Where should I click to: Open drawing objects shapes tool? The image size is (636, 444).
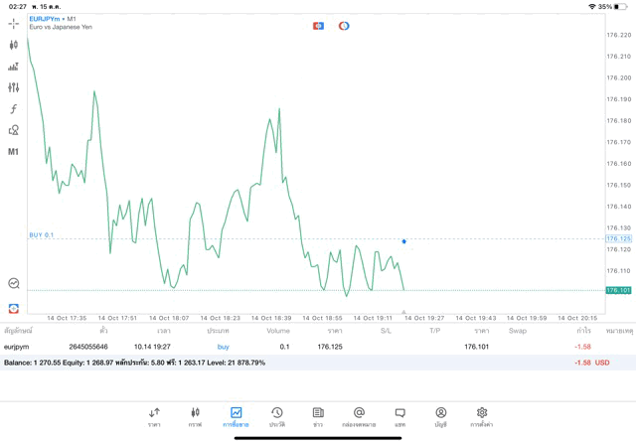14,130
